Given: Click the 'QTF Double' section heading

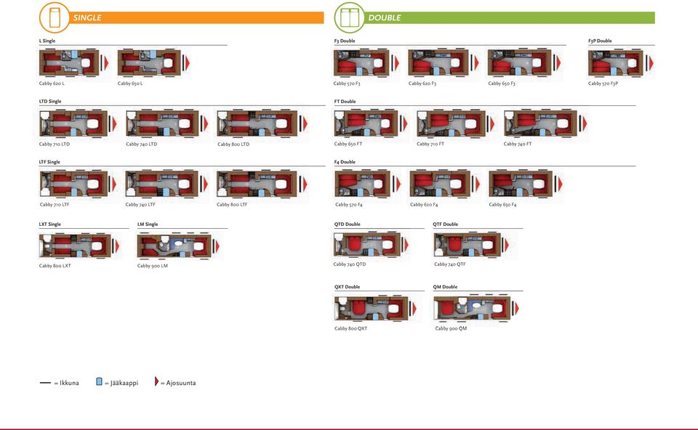Looking at the screenshot, I should point(446,224).
